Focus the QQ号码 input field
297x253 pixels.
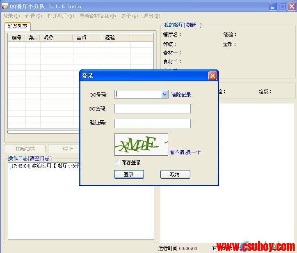point(138,94)
